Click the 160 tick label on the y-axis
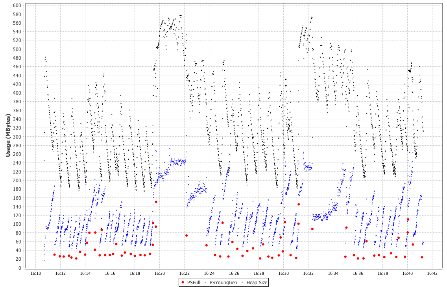 click(x=17, y=198)
